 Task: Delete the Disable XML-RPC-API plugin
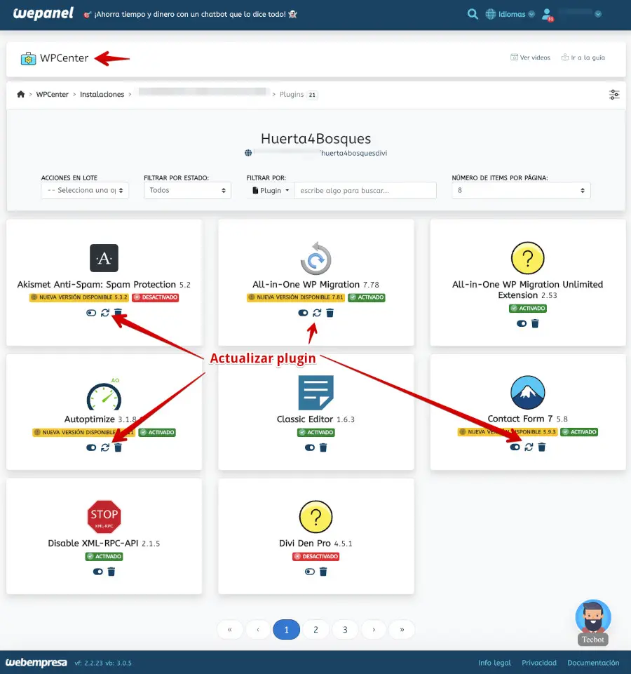111,572
